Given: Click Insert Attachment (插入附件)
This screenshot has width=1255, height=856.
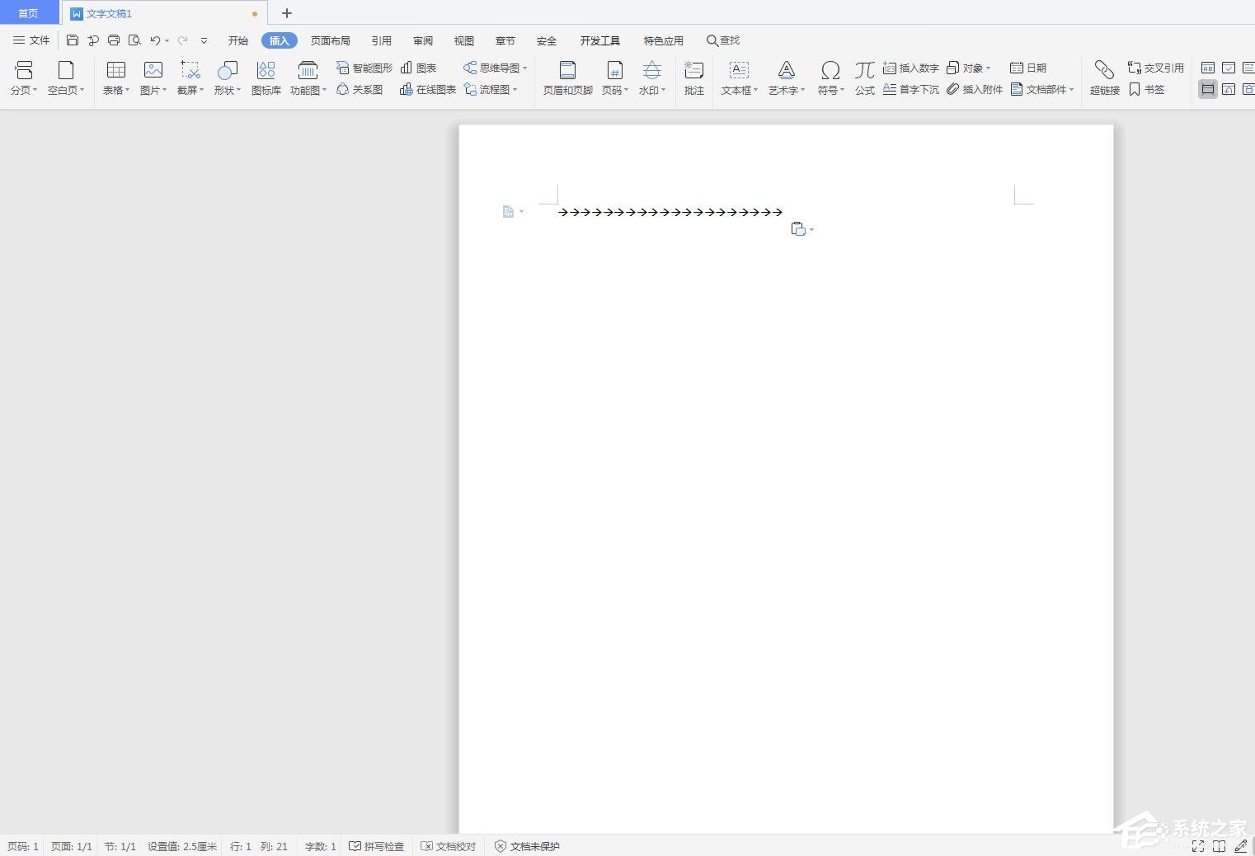Looking at the screenshot, I should click(975, 89).
